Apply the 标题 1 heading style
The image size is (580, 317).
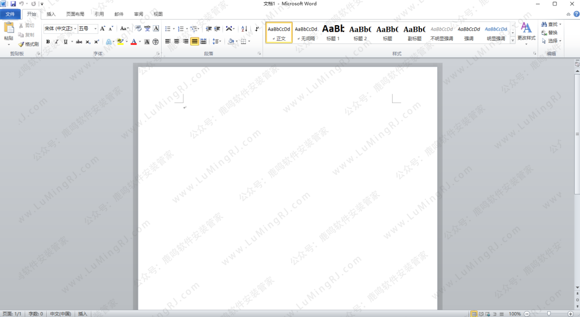pos(333,32)
